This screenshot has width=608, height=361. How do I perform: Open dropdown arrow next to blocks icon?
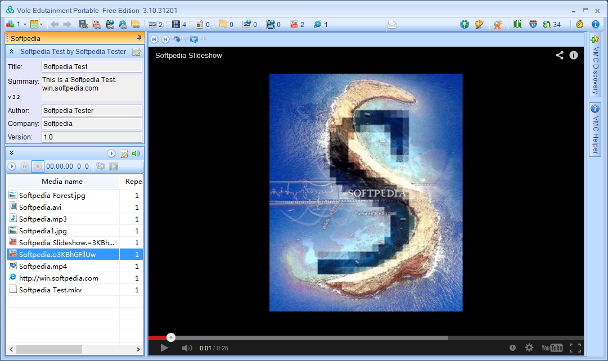(x=25, y=24)
